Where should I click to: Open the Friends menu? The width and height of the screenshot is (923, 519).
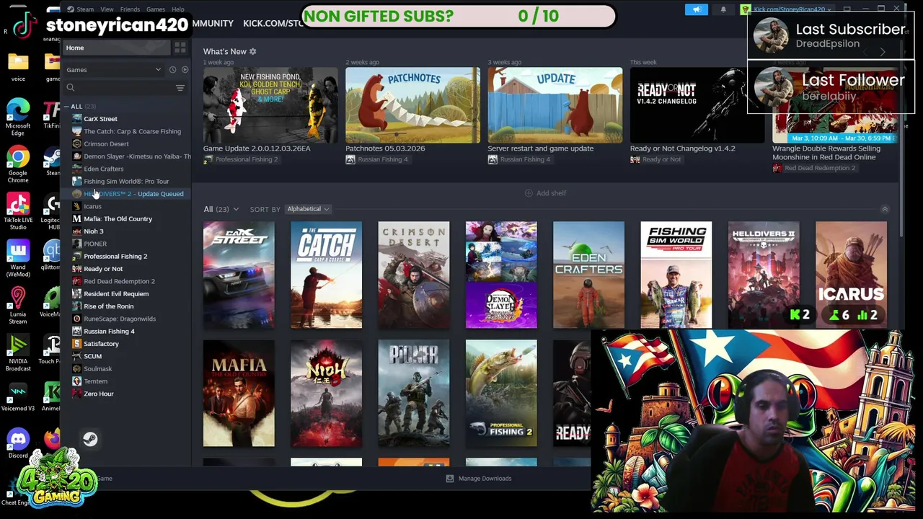(x=130, y=9)
